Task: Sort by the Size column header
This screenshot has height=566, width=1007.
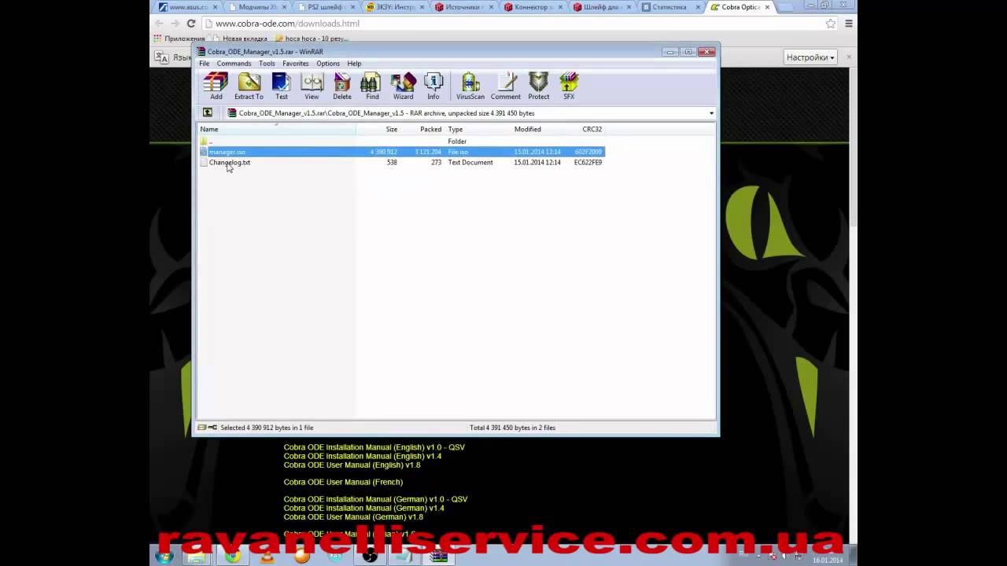Action: click(x=378, y=129)
